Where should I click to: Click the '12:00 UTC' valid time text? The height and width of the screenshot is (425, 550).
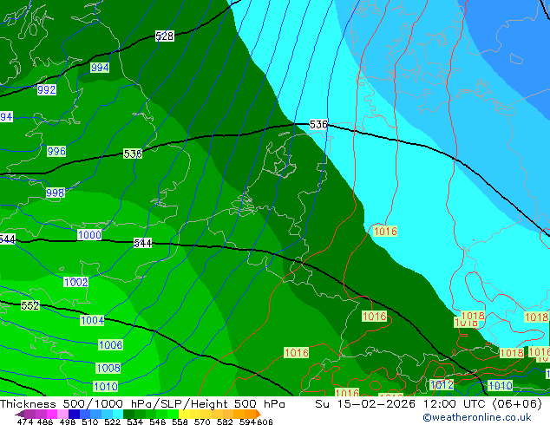coord(456,404)
